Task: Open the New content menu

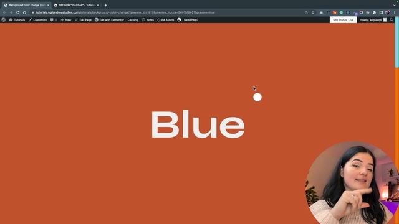Action: 66,20
